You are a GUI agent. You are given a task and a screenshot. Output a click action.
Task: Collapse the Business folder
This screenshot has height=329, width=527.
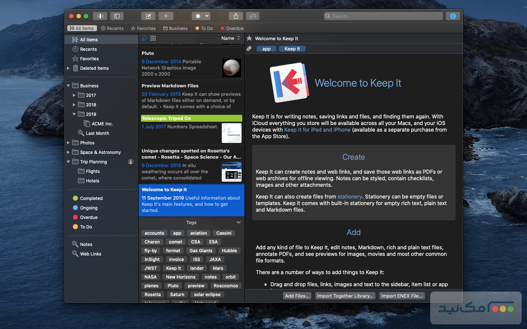[x=68, y=86]
